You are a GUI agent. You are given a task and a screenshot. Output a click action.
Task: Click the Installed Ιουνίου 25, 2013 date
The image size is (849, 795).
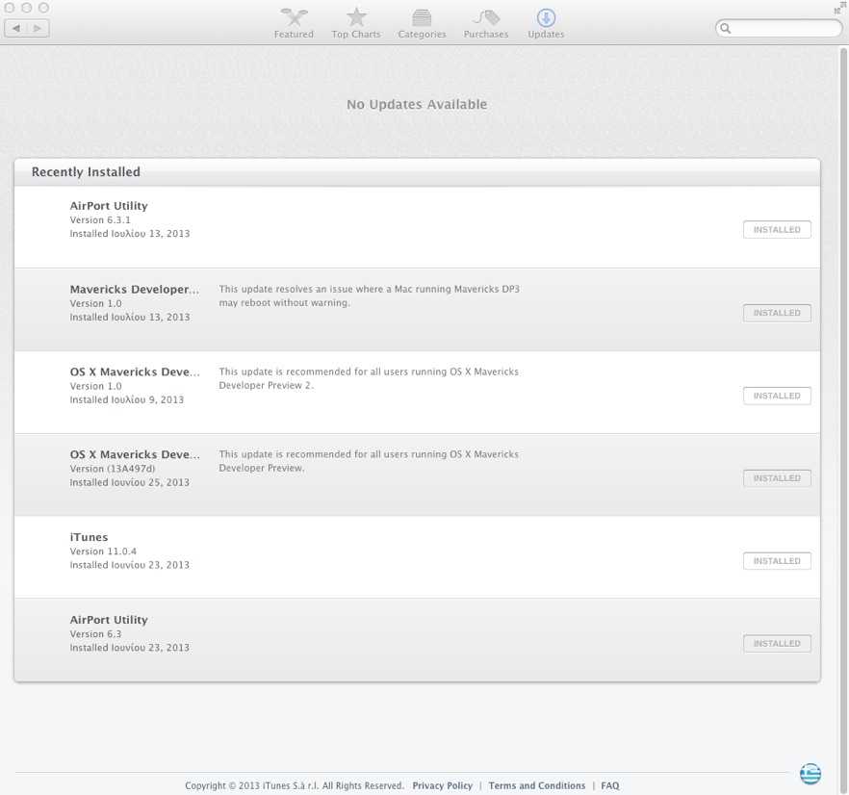(129, 482)
